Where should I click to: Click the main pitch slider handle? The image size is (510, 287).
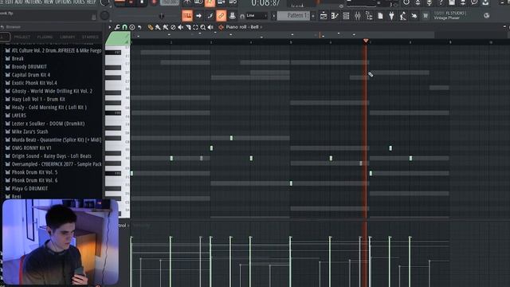pos(161,16)
